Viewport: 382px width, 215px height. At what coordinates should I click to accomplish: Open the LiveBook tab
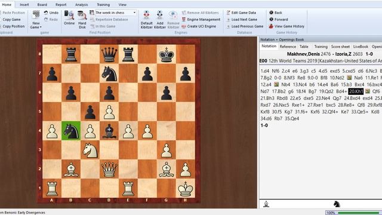click(361, 47)
